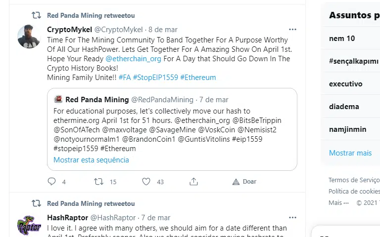Screen dimensions: 380x237
Task: Expand the Mais footer menu
Action: pos(338,202)
